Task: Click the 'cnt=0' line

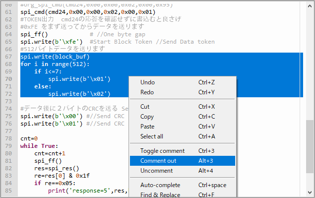Action: [x=29, y=138]
